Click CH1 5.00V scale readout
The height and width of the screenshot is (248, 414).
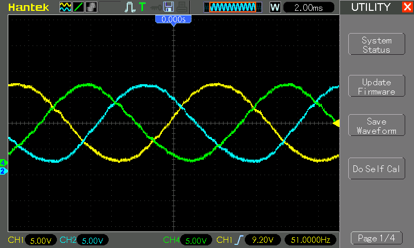tap(41, 240)
